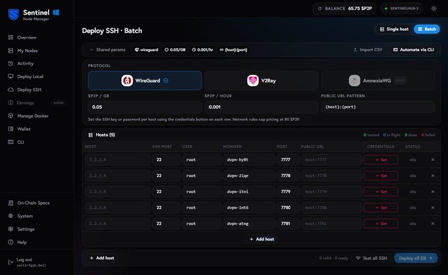
Task: Click the Settings gear icon
Action: click(11, 229)
